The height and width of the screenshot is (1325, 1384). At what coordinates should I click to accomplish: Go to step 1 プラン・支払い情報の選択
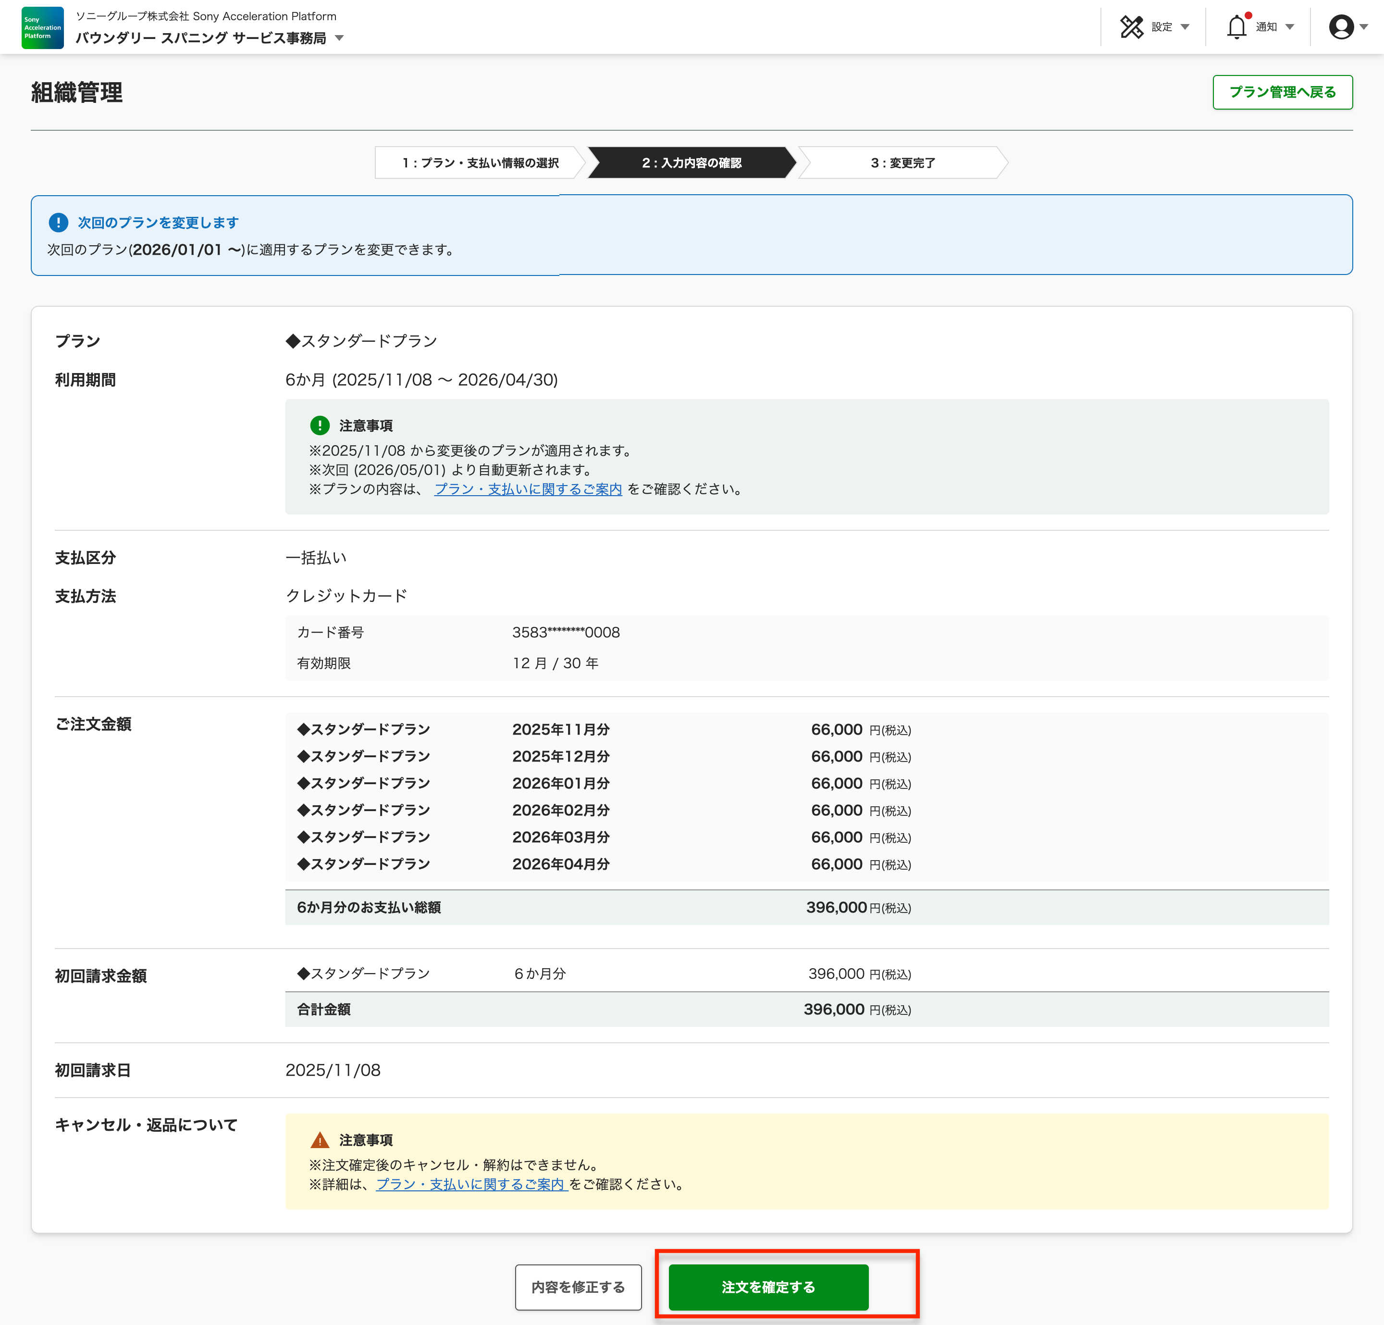point(480,162)
